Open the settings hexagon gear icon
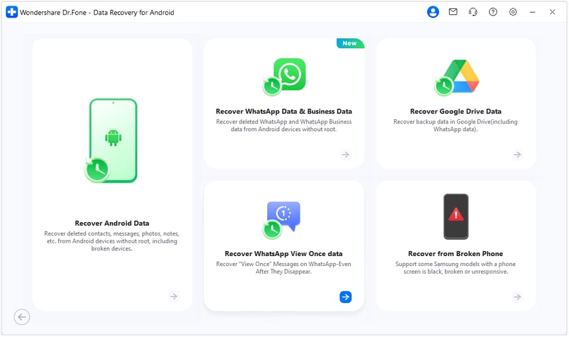The image size is (569, 337). click(513, 12)
